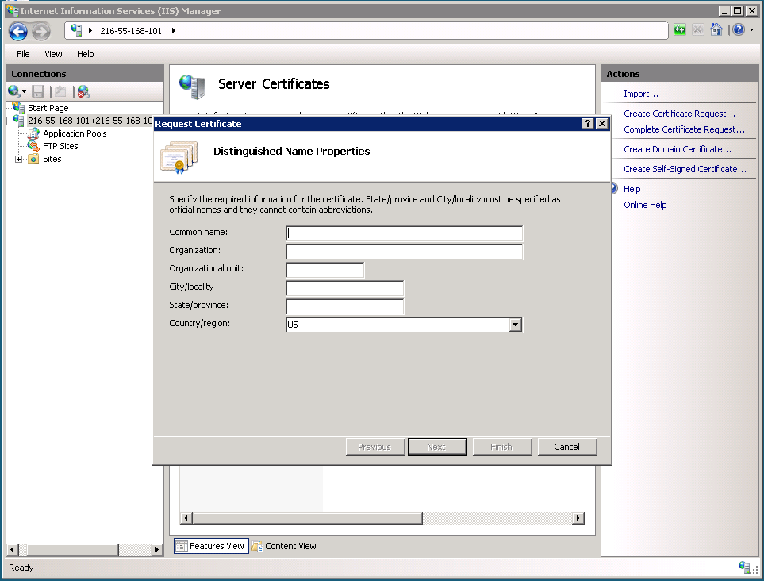Click the server globe icon in tree
This screenshot has width=764, height=581.
pos(18,120)
